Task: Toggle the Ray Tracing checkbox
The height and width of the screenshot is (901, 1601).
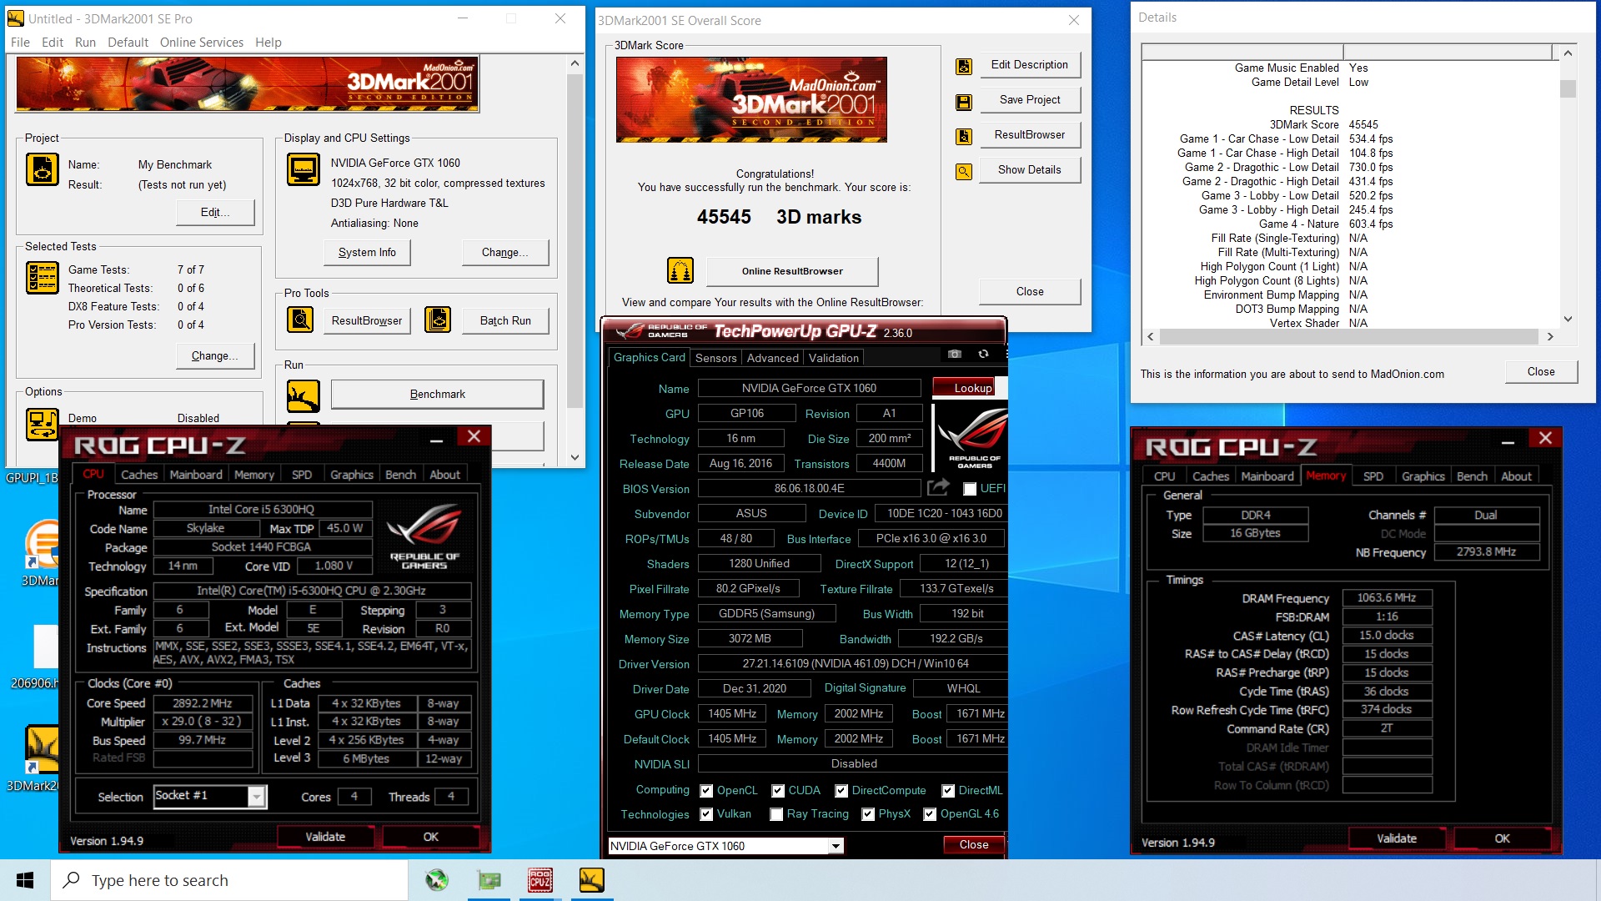Action: (x=776, y=814)
